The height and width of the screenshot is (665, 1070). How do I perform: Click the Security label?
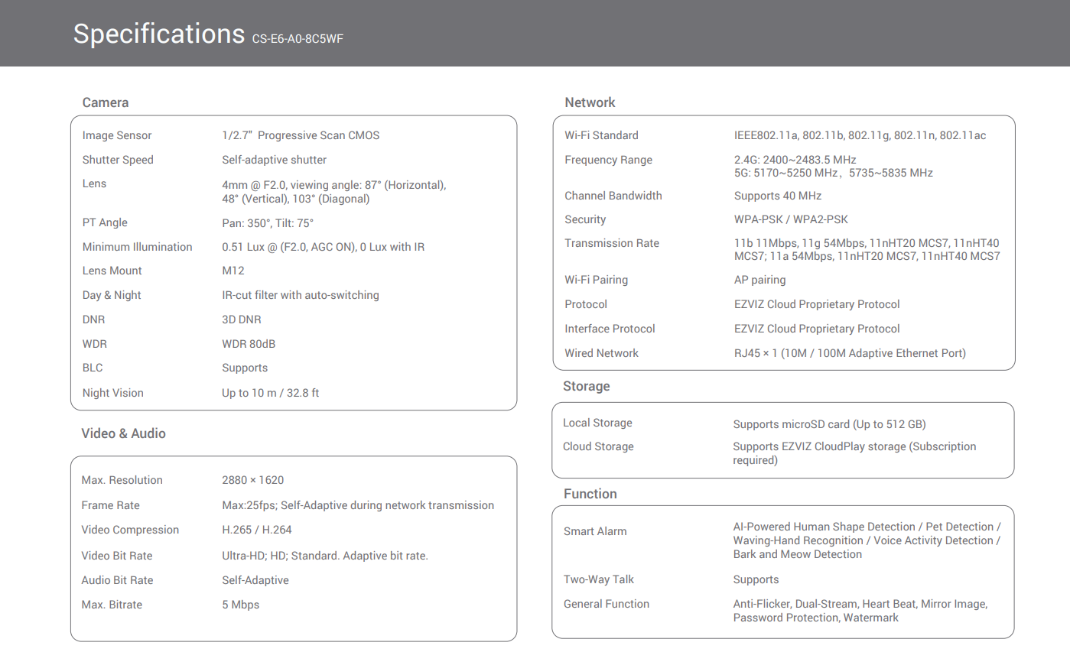pyautogui.click(x=585, y=219)
